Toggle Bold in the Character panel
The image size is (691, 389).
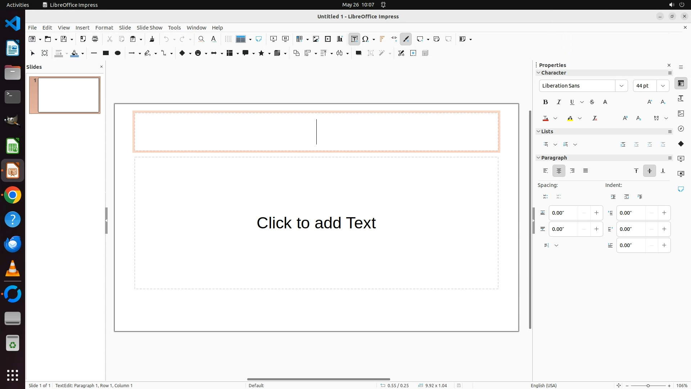pyautogui.click(x=545, y=102)
